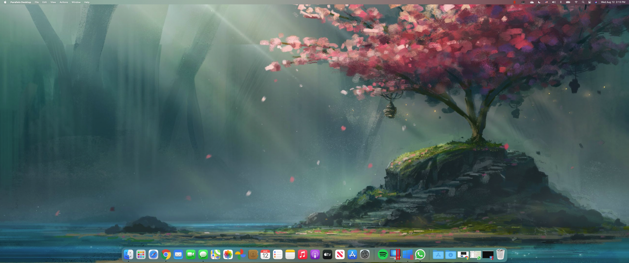This screenshot has width=629, height=263.
Task: Open Finder from the Dock
Action: click(x=128, y=255)
